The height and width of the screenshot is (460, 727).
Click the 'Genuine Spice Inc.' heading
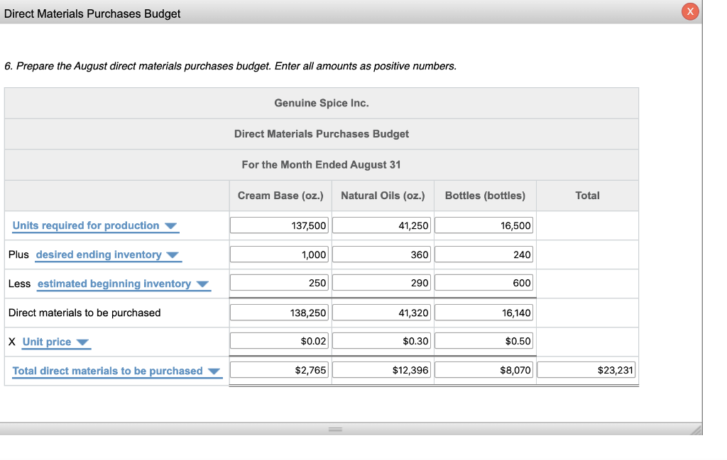(x=322, y=103)
